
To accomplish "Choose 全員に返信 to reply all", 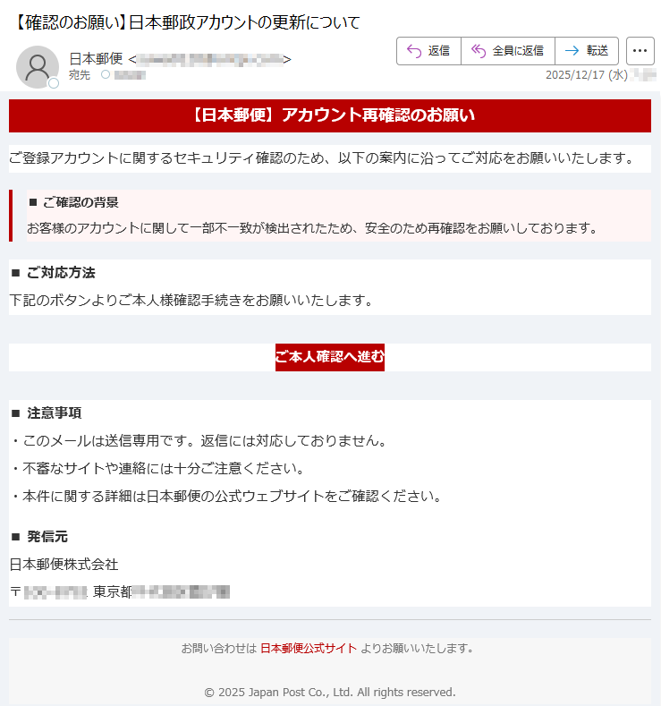I will 507,51.
